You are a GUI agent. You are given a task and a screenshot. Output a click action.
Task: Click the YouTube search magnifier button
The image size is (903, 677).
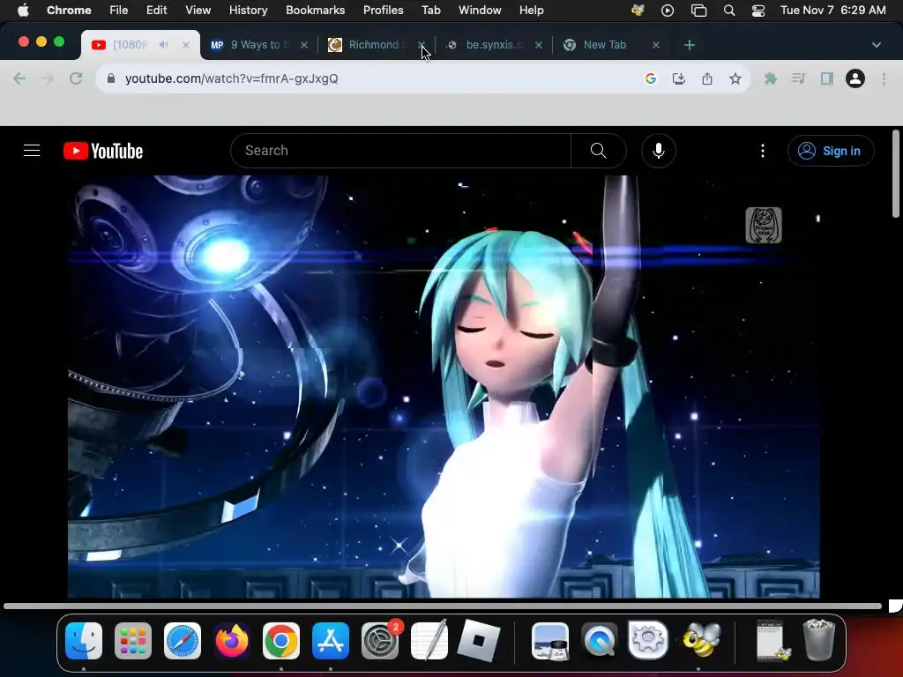click(599, 151)
